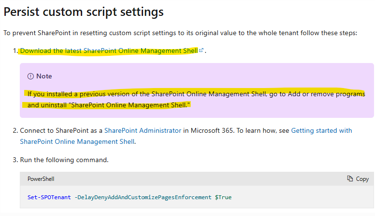Image resolution: width=375 pixels, height=216 pixels.
Task: Click the Persist custom script settings heading
Action: click(84, 12)
